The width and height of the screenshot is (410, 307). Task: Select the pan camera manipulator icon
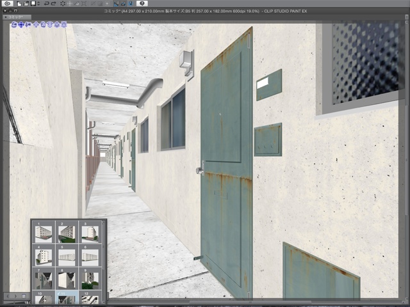[21, 24]
